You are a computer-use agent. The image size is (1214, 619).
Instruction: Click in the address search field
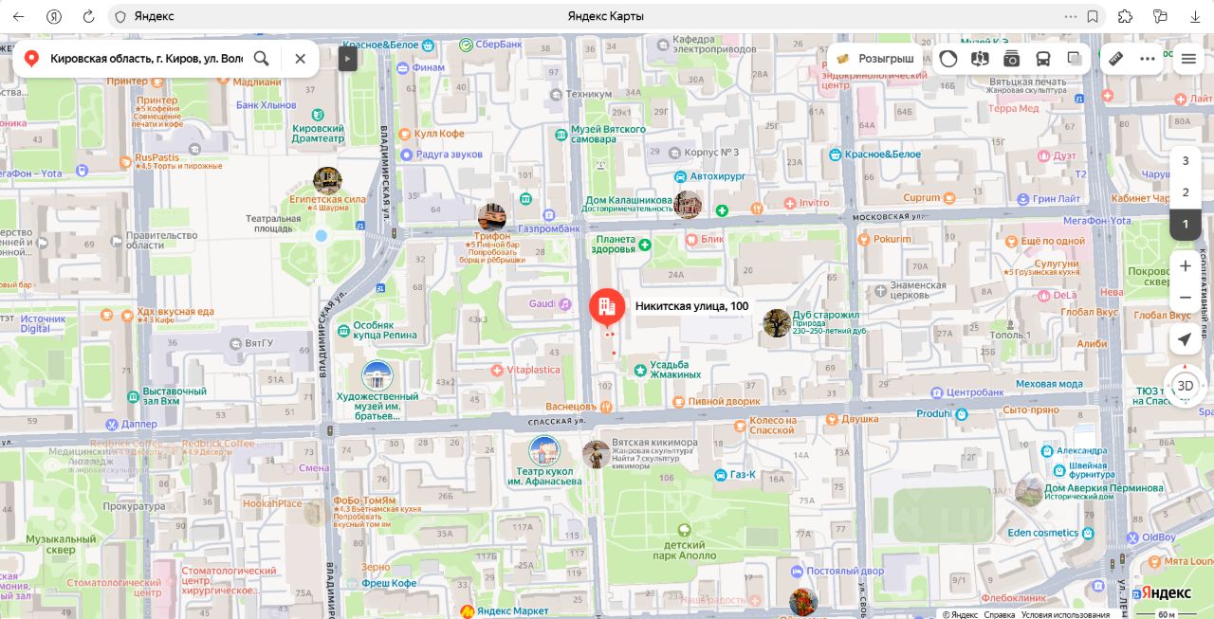point(146,59)
